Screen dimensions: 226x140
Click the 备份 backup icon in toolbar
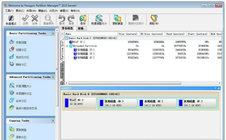(x=83, y=20)
